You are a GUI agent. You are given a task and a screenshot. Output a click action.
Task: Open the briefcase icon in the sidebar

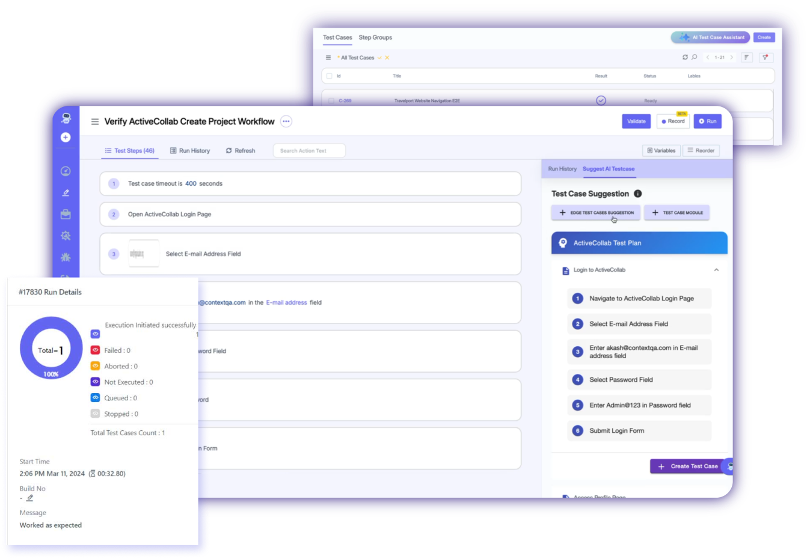click(x=66, y=214)
